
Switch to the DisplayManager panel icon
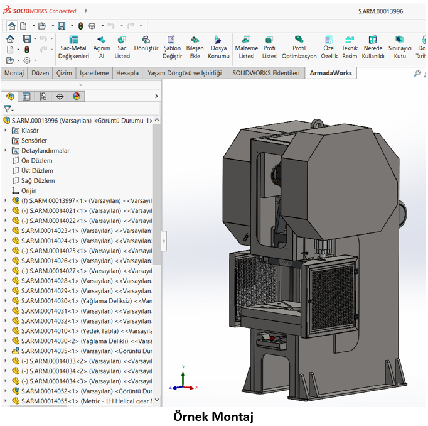tap(77, 96)
